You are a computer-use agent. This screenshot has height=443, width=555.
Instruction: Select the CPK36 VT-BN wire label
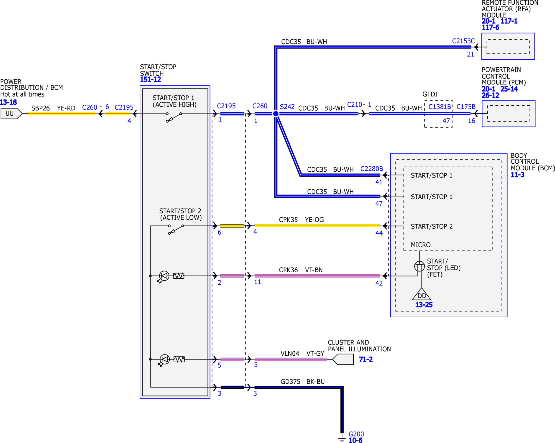pos(301,270)
